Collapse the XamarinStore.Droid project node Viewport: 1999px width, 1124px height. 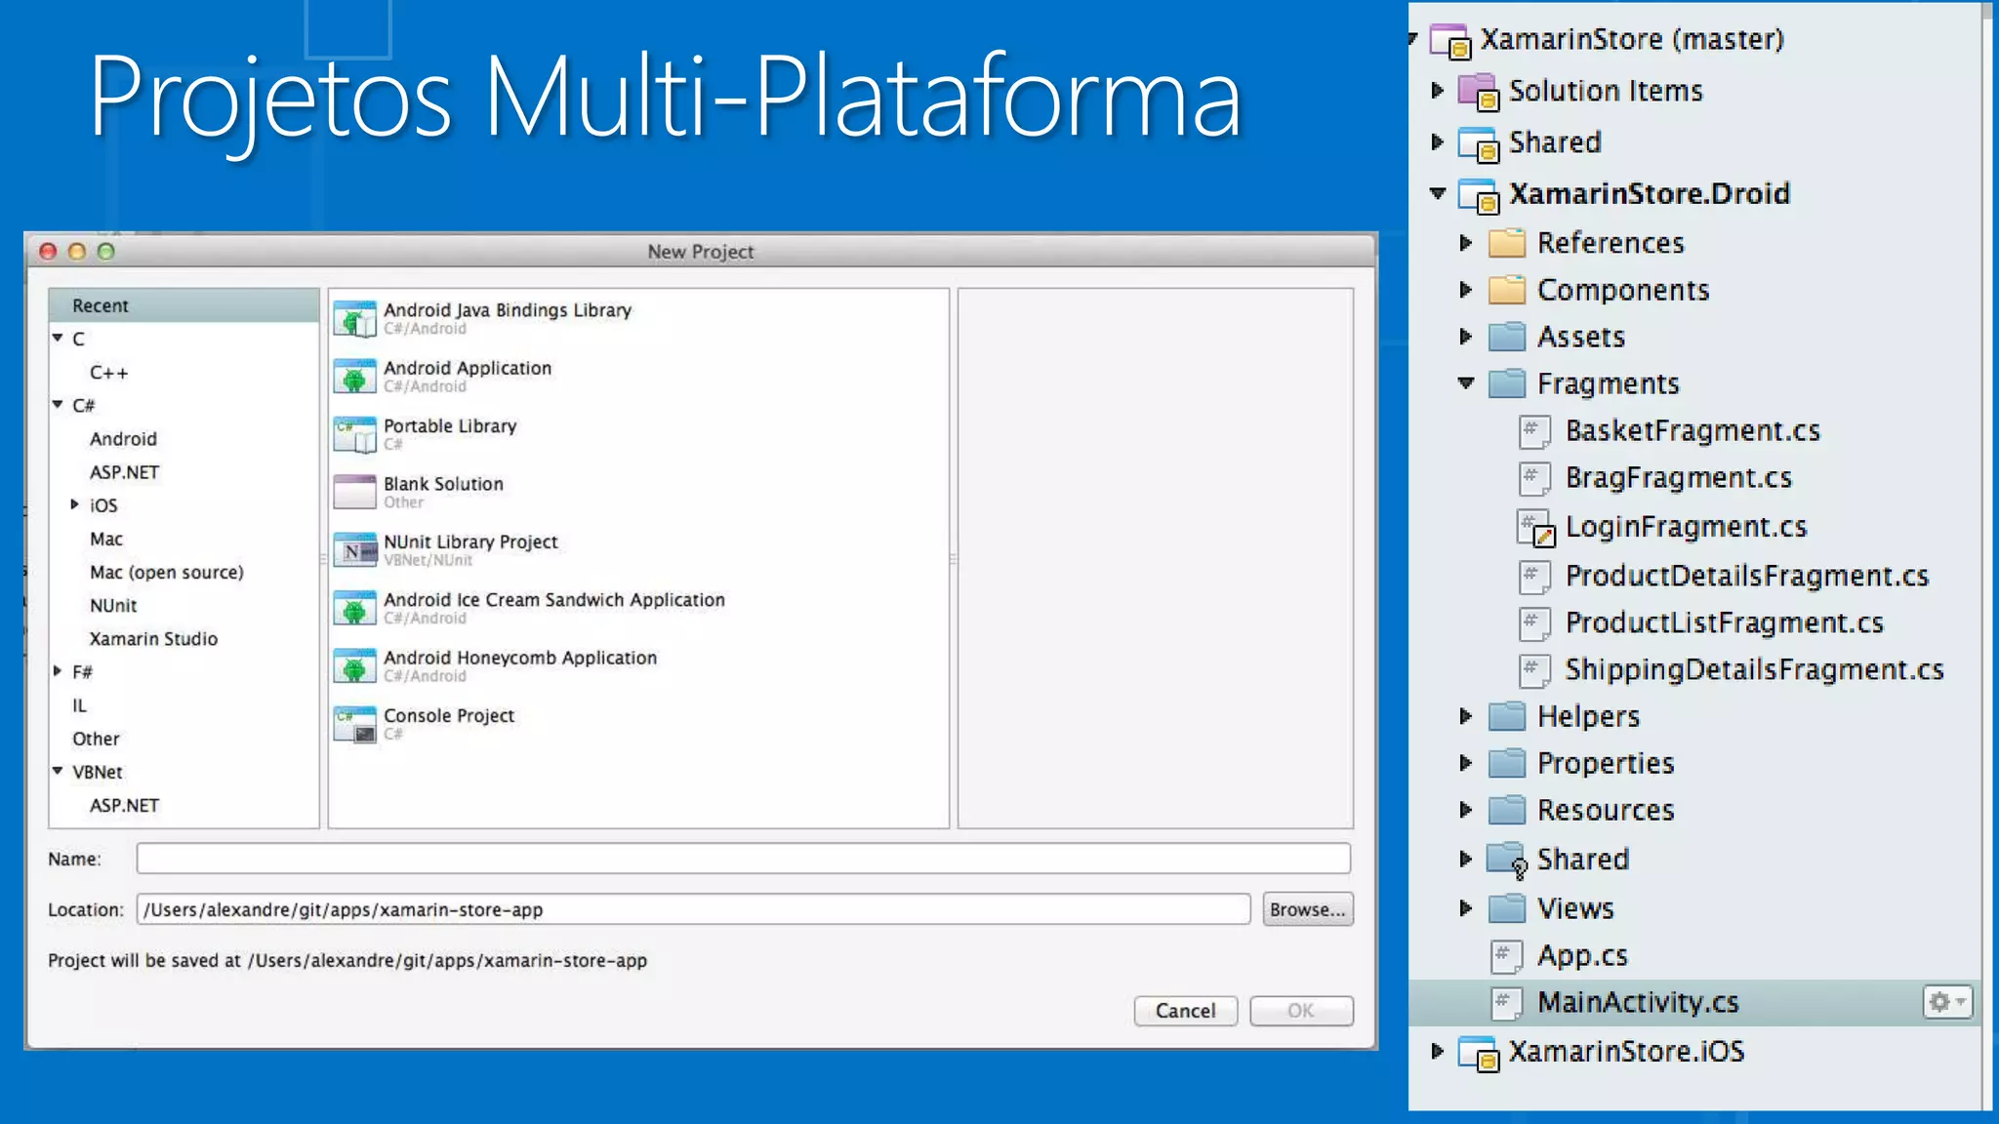tap(1438, 193)
